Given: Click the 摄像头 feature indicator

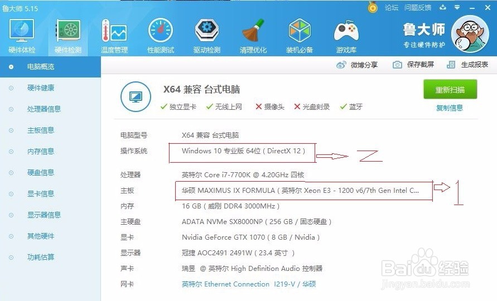Looking at the screenshot, I should tap(270, 107).
